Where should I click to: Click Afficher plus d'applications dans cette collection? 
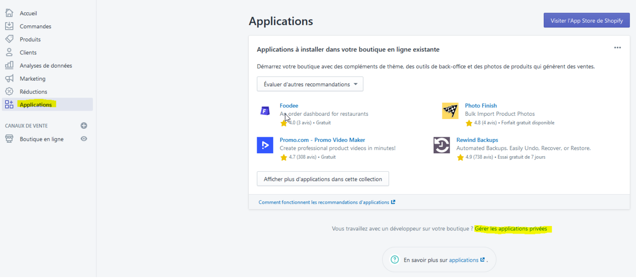(323, 179)
